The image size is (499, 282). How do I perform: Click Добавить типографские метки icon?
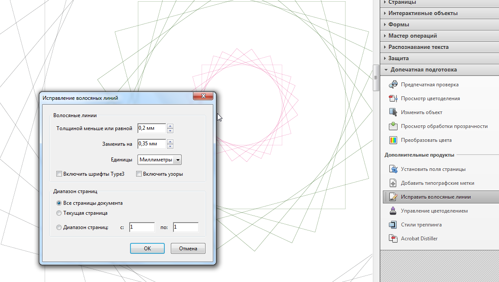click(393, 183)
